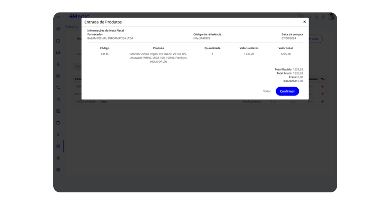Click the Quantidade column header
The width and height of the screenshot is (390, 205).
213,48
